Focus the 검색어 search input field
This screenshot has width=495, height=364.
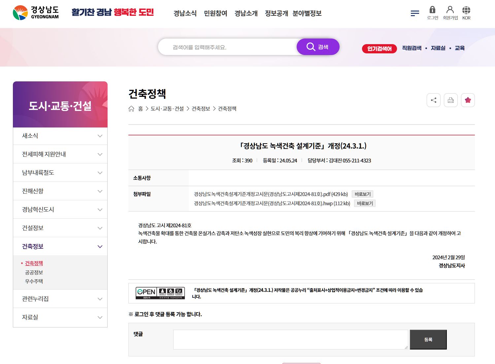(x=228, y=47)
